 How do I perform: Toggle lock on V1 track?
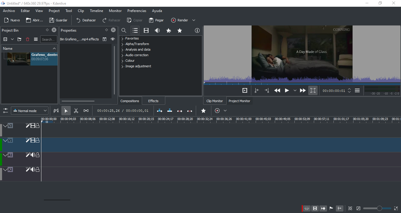(38, 140)
